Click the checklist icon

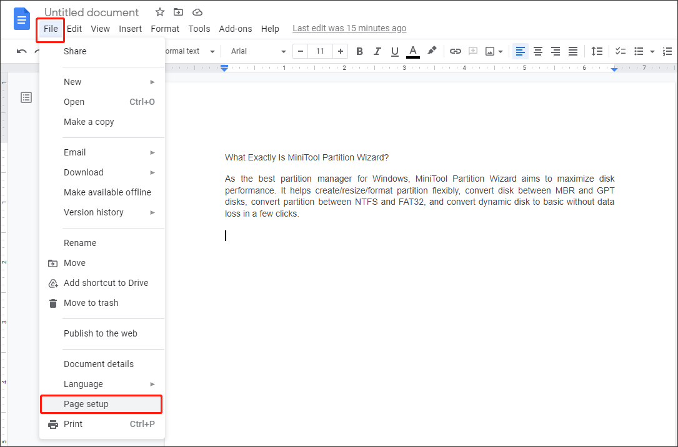621,51
